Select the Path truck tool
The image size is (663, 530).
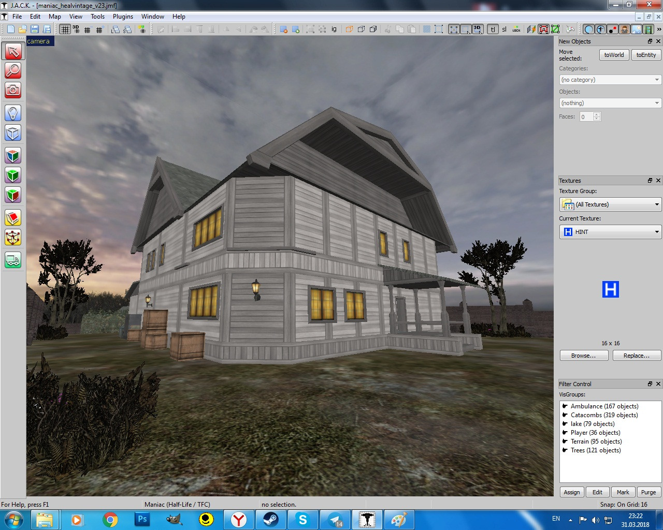tap(13, 260)
